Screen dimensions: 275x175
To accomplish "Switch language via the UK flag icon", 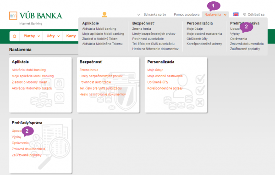I will point(236,14).
